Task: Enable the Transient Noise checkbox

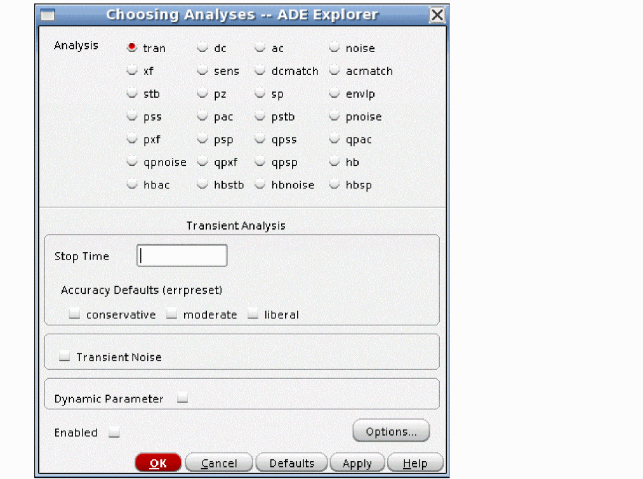Action: coord(64,356)
